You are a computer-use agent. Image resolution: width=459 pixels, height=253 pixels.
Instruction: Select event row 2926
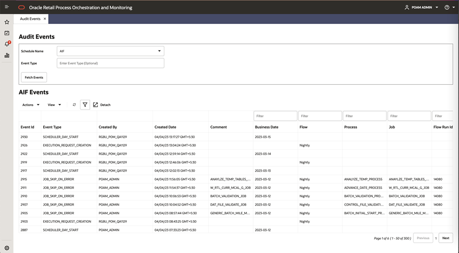coord(236,145)
